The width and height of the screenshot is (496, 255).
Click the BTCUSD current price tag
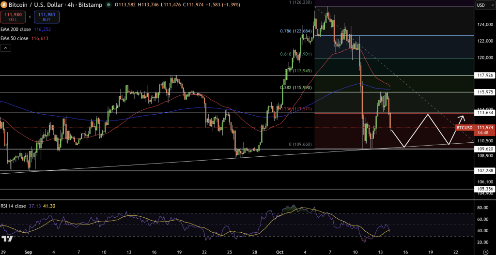(465, 128)
